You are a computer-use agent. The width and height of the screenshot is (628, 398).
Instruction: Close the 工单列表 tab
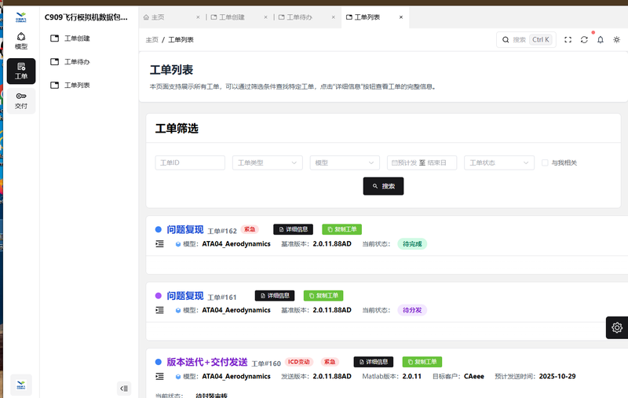click(x=401, y=17)
